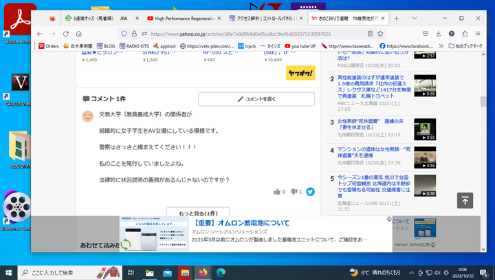Click the thumbs-down icon on the comment

pos(294,192)
